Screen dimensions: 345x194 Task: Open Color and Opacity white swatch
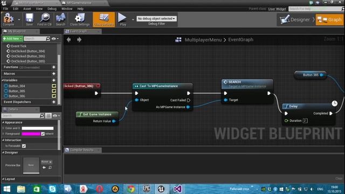pos(38,128)
